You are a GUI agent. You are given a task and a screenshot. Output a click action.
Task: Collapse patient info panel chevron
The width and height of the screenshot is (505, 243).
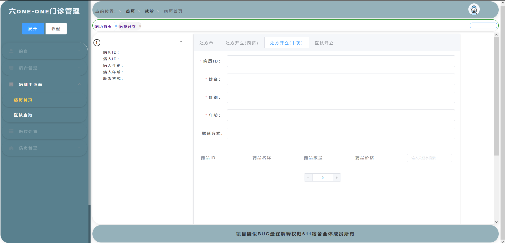point(181,42)
